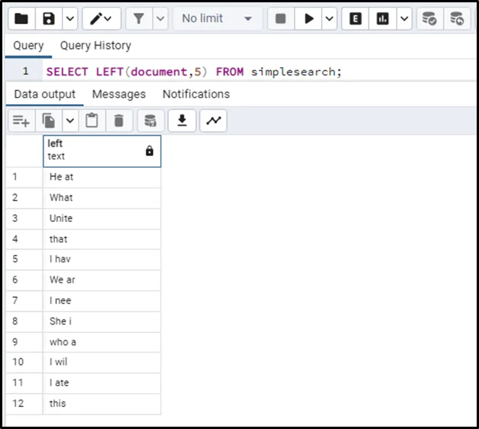479x429 pixels.
Task: Click the Save File disk icon
Action: pyautogui.click(x=49, y=19)
